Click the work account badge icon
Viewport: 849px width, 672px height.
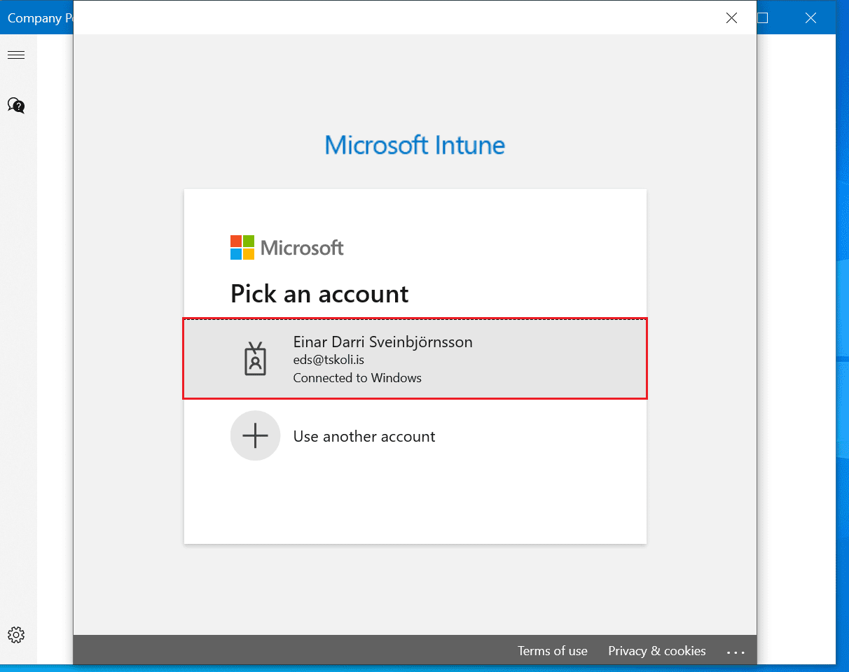click(255, 359)
